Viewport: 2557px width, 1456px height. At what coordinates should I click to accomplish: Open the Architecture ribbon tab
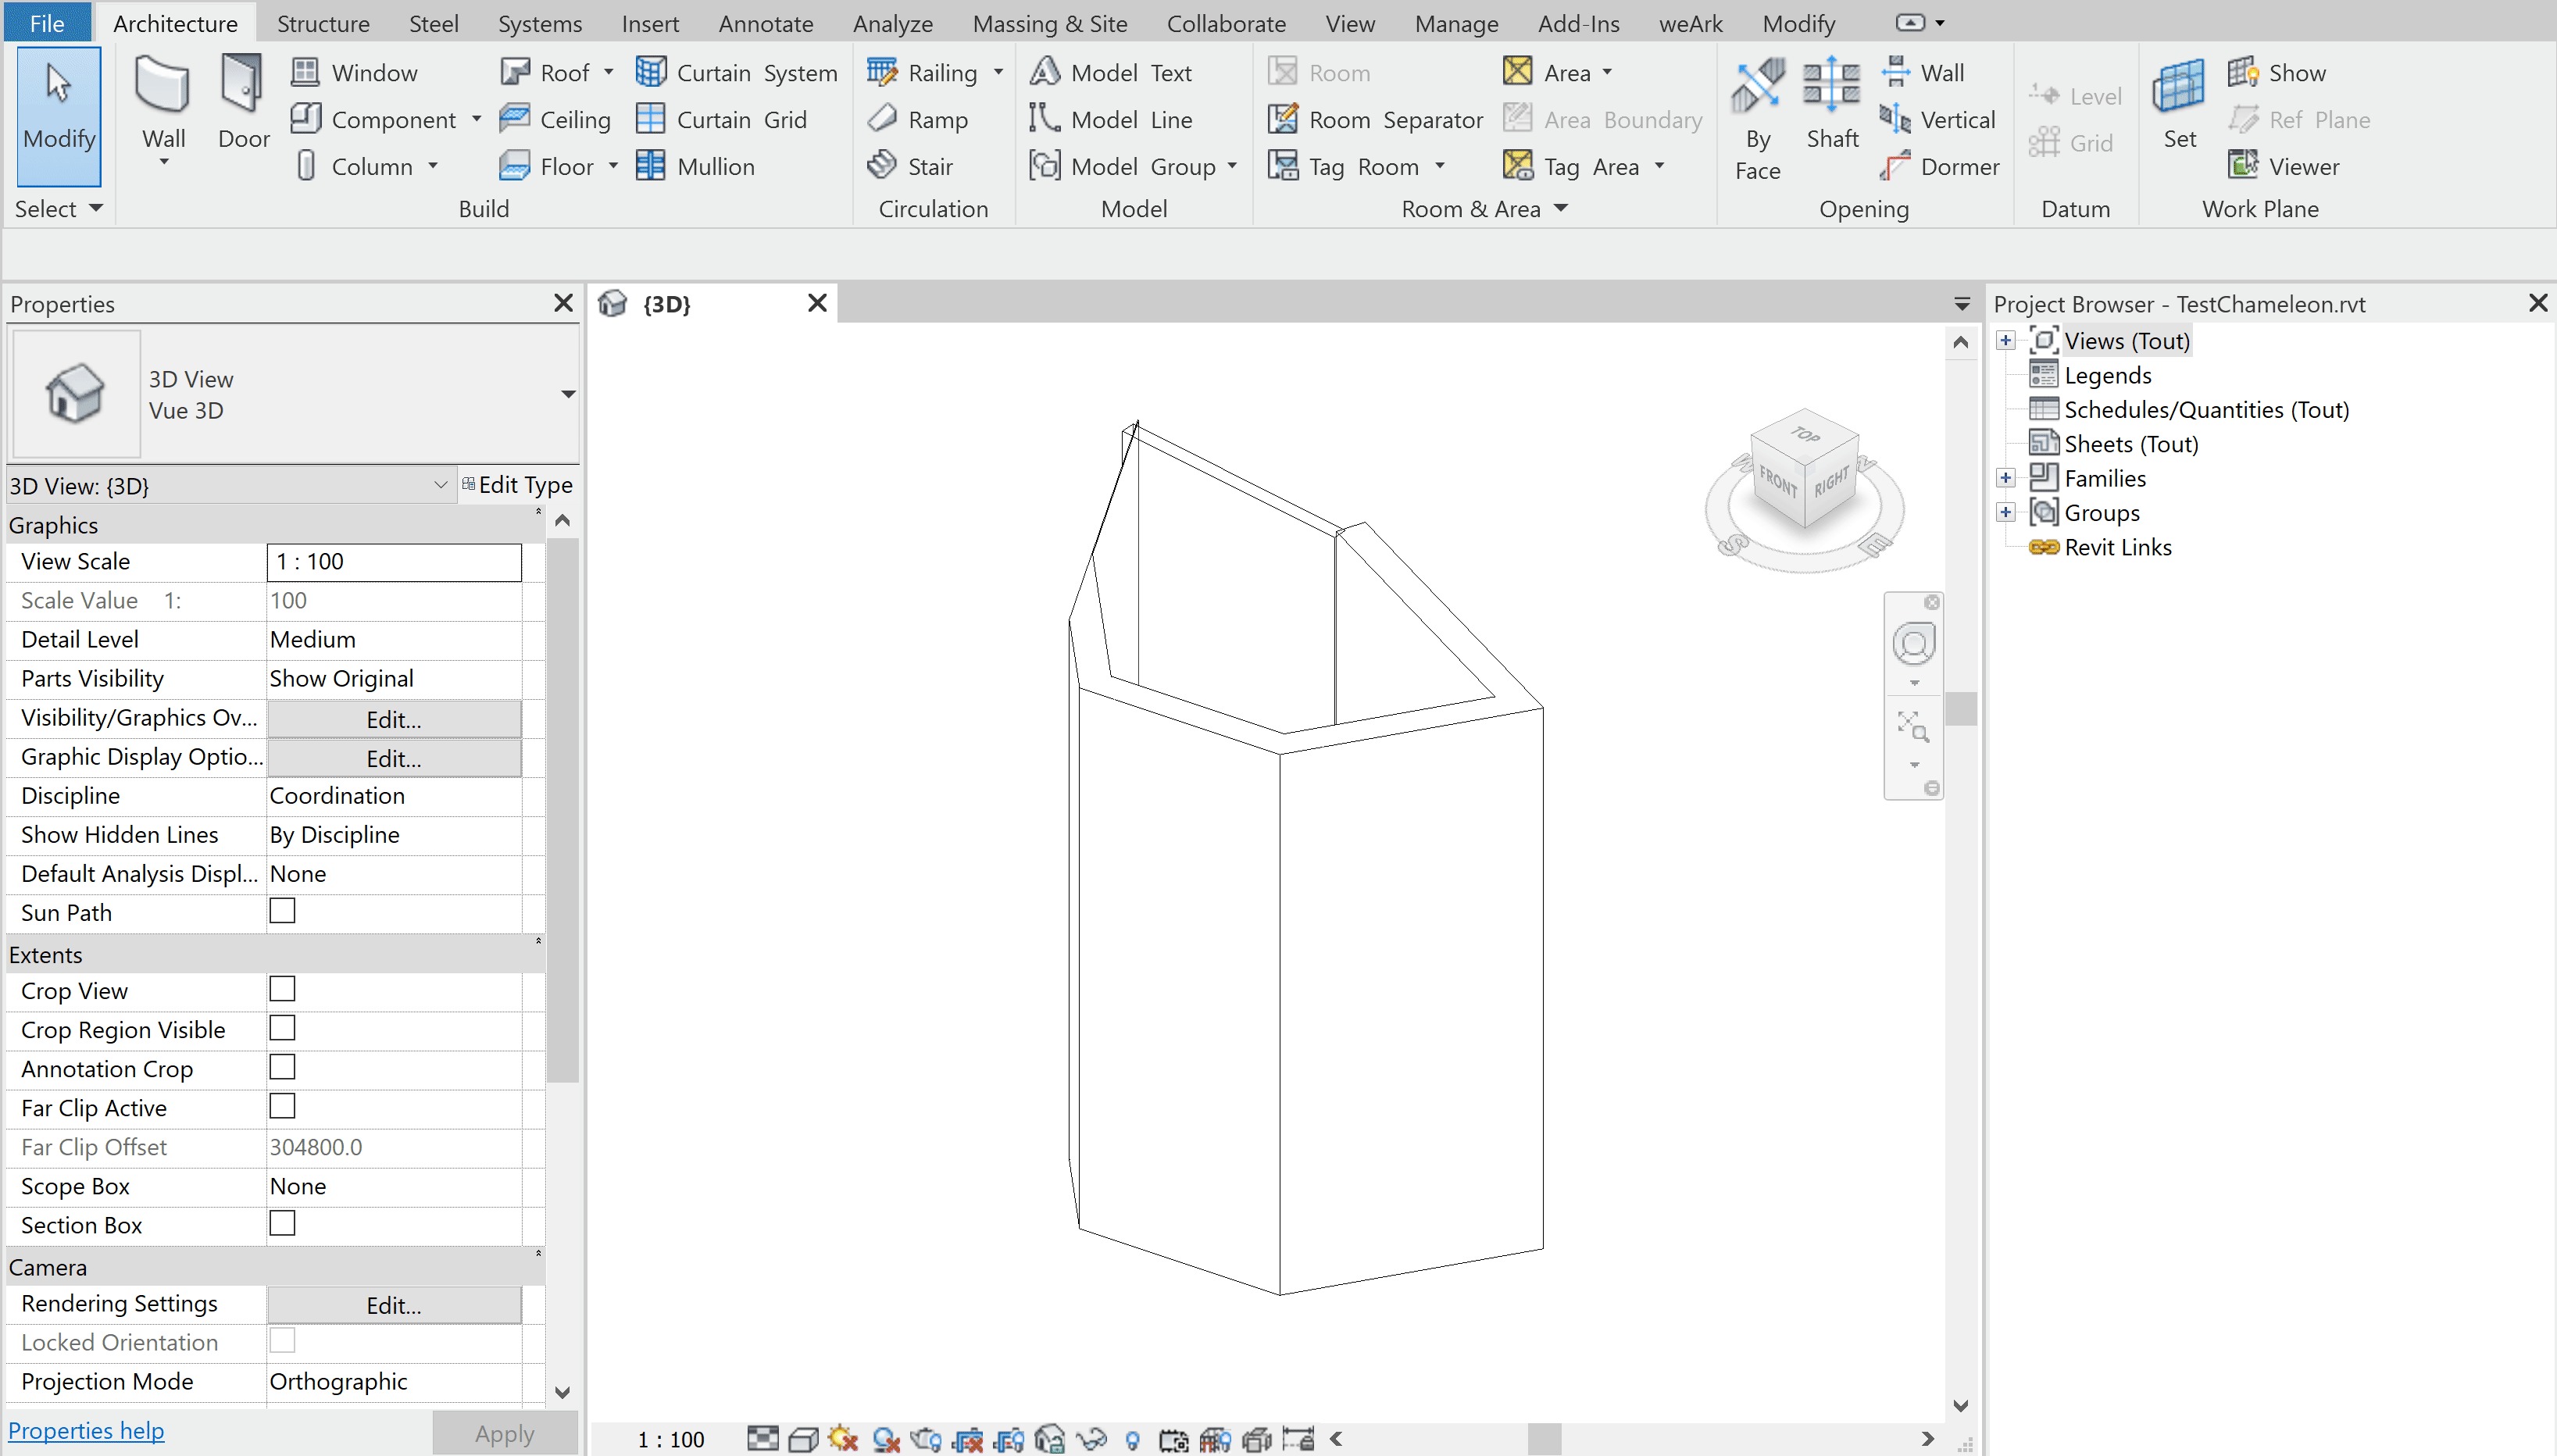click(172, 23)
